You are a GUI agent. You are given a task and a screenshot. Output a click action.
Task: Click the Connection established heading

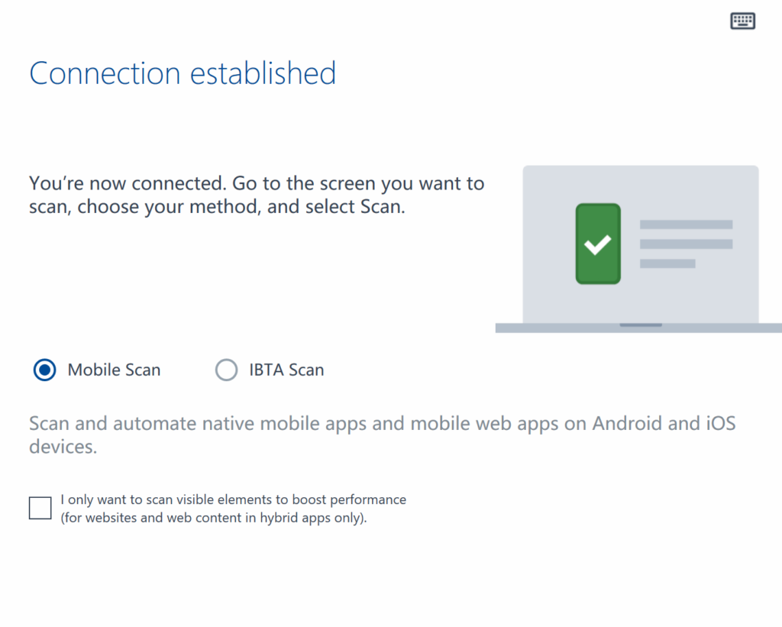click(183, 73)
